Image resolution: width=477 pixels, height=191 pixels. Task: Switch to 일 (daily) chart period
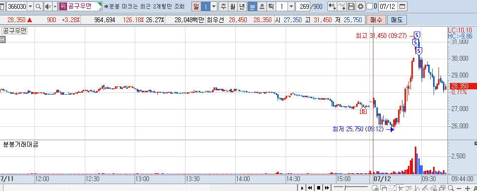coord(196,6)
